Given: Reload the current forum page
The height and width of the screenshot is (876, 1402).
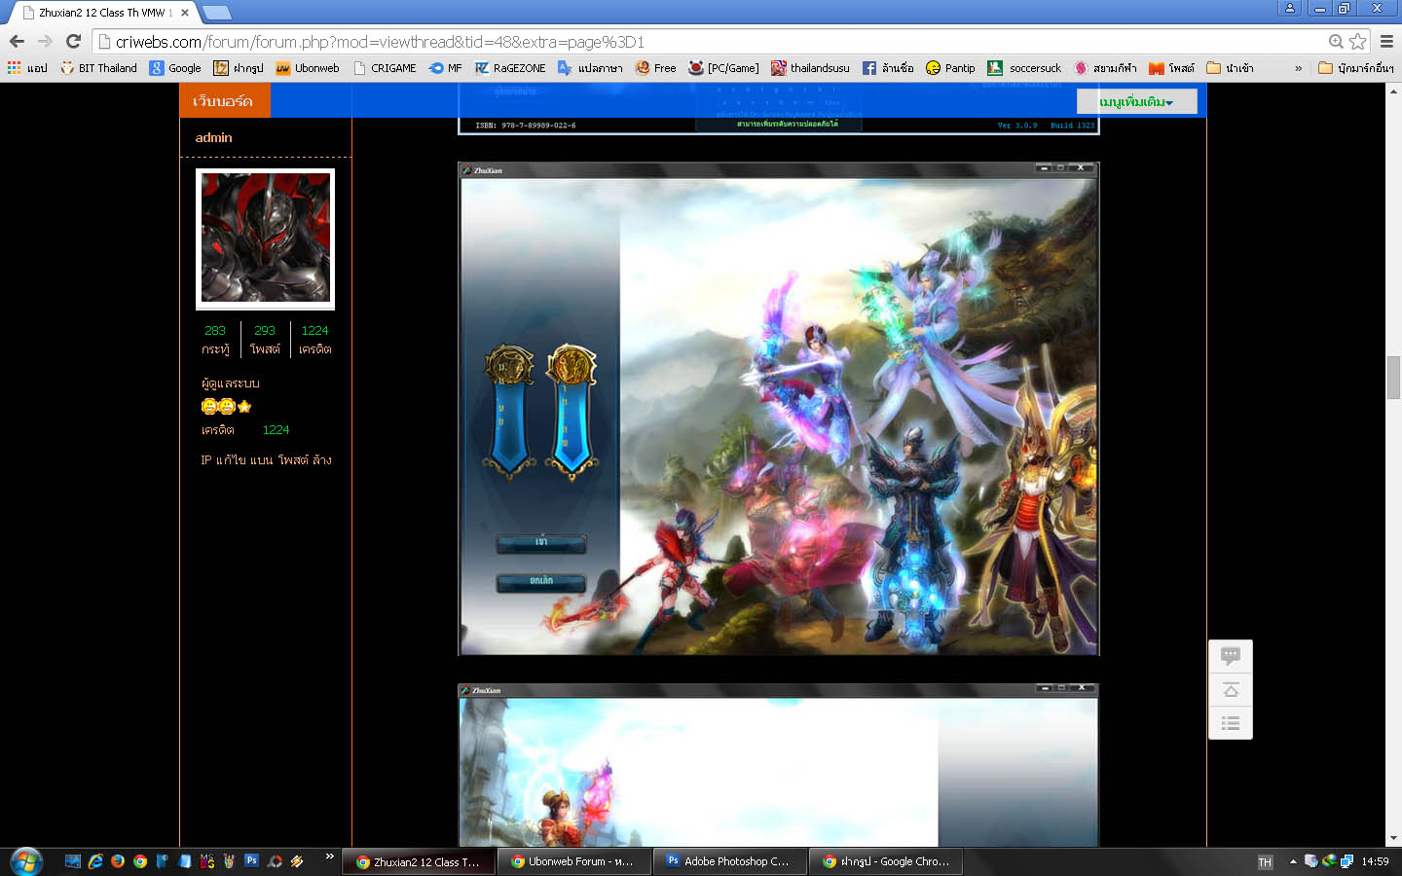Looking at the screenshot, I should pyautogui.click(x=73, y=41).
